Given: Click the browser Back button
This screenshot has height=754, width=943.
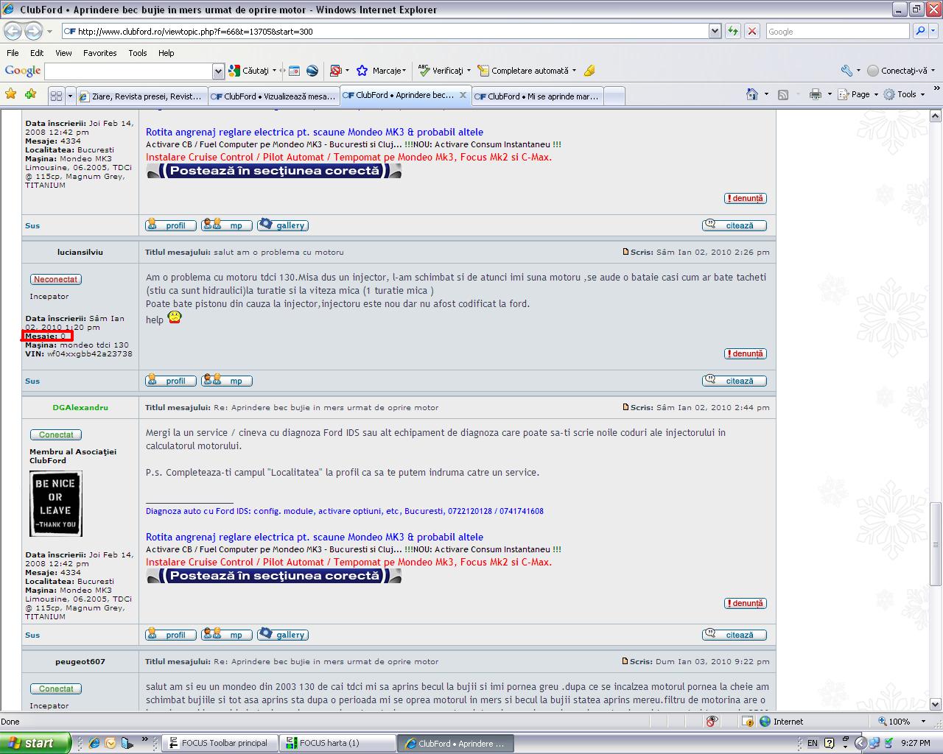Looking at the screenshot, I should tap(13, 31).
